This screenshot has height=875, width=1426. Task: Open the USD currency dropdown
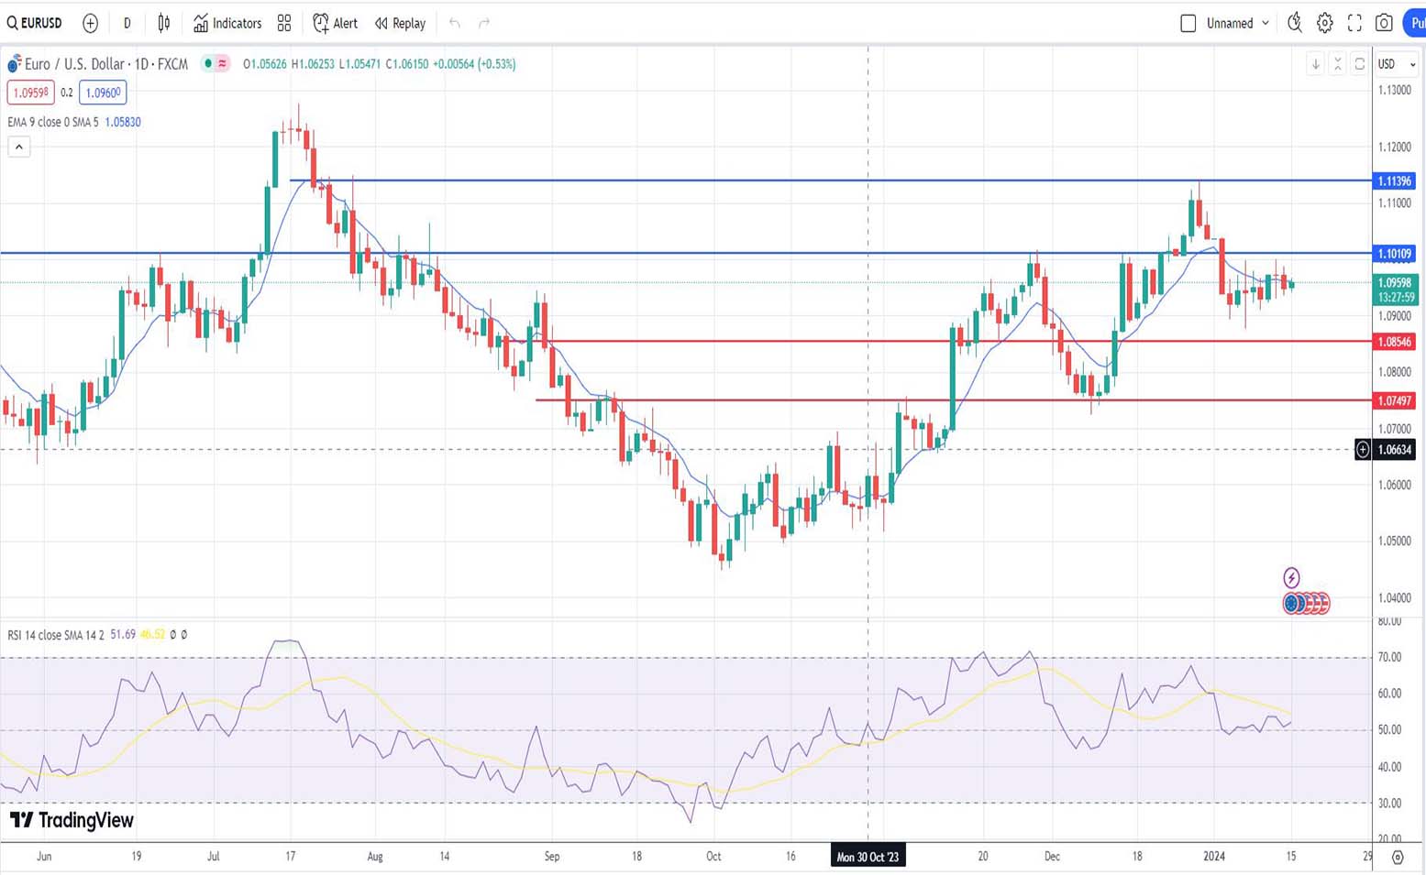pos(1397,64)
